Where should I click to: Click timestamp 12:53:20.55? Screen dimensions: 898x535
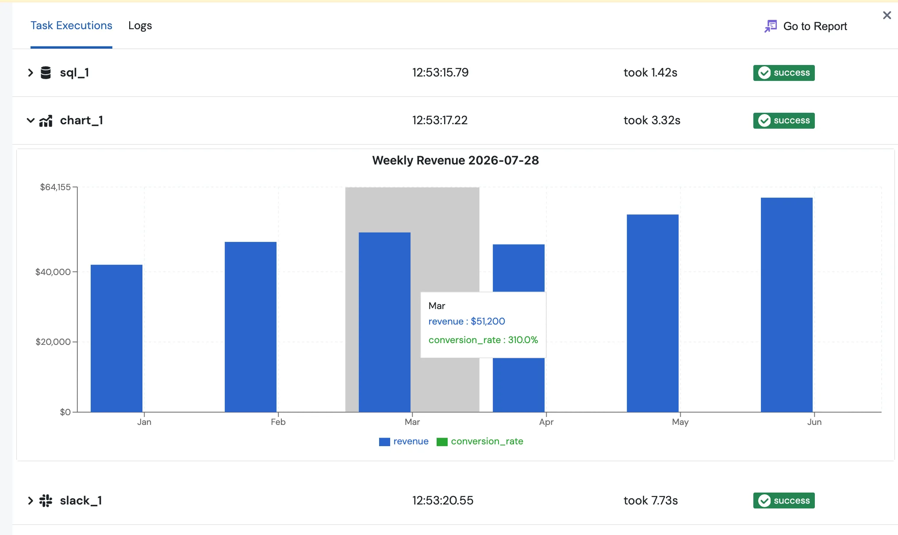point(442,501)
